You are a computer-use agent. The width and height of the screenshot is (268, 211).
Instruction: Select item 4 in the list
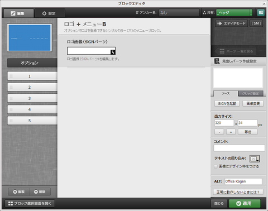pyautogui.click(x=32, y=109)
